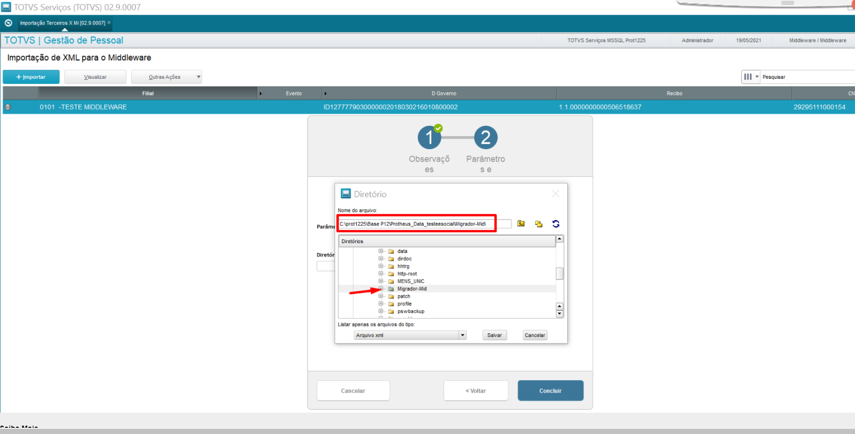Select the dirdoc folder name
This screenshot has height=434, width=855.
pos(404,259)
